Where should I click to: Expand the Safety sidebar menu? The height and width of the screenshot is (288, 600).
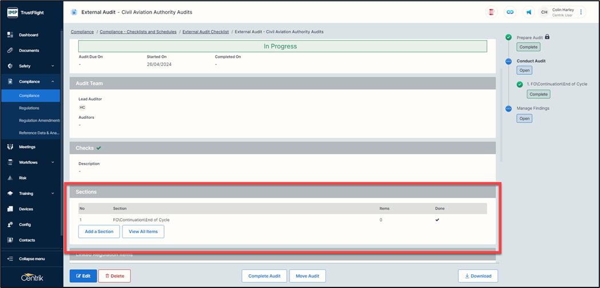tap(53, 66)
